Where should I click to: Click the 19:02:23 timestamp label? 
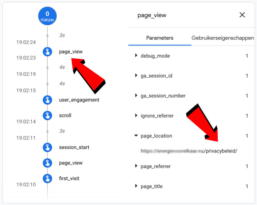tap(26, 58)
